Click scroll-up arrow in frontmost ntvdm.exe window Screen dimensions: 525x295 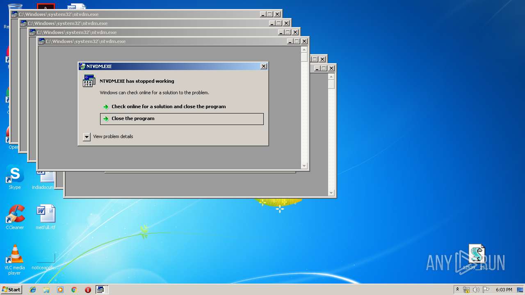(x=304, y=50)
